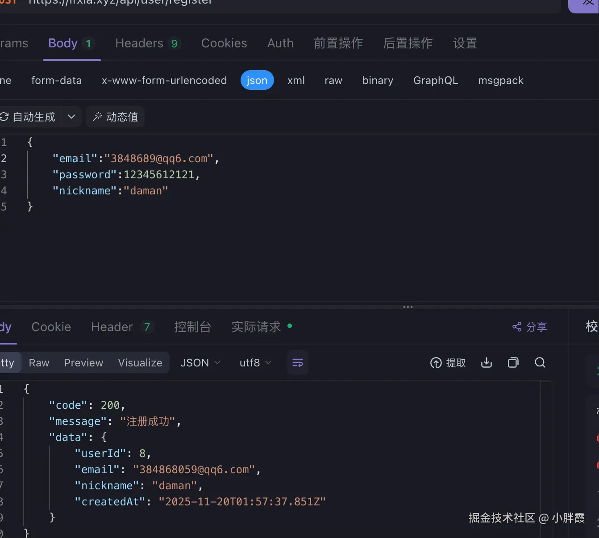This screenshot has width=599, height=538.
Task: Click the response nickname value "daman"
Action: point(175,486)
